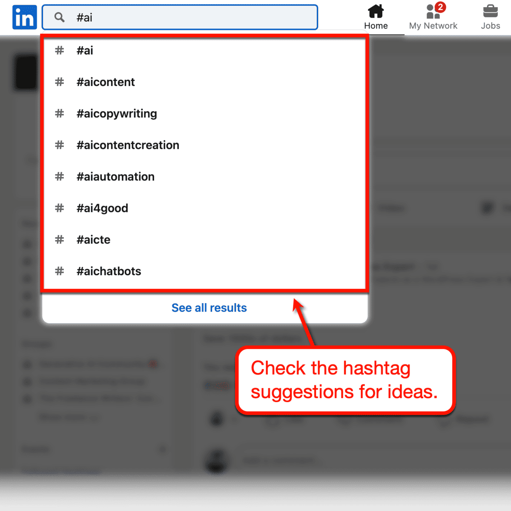Select the #aicontent suggestion
511x511 pixels.
tap(106, 82)
